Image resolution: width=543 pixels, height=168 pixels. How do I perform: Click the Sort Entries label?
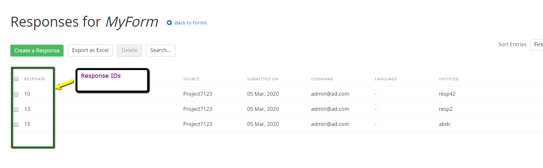click(512, 44)
